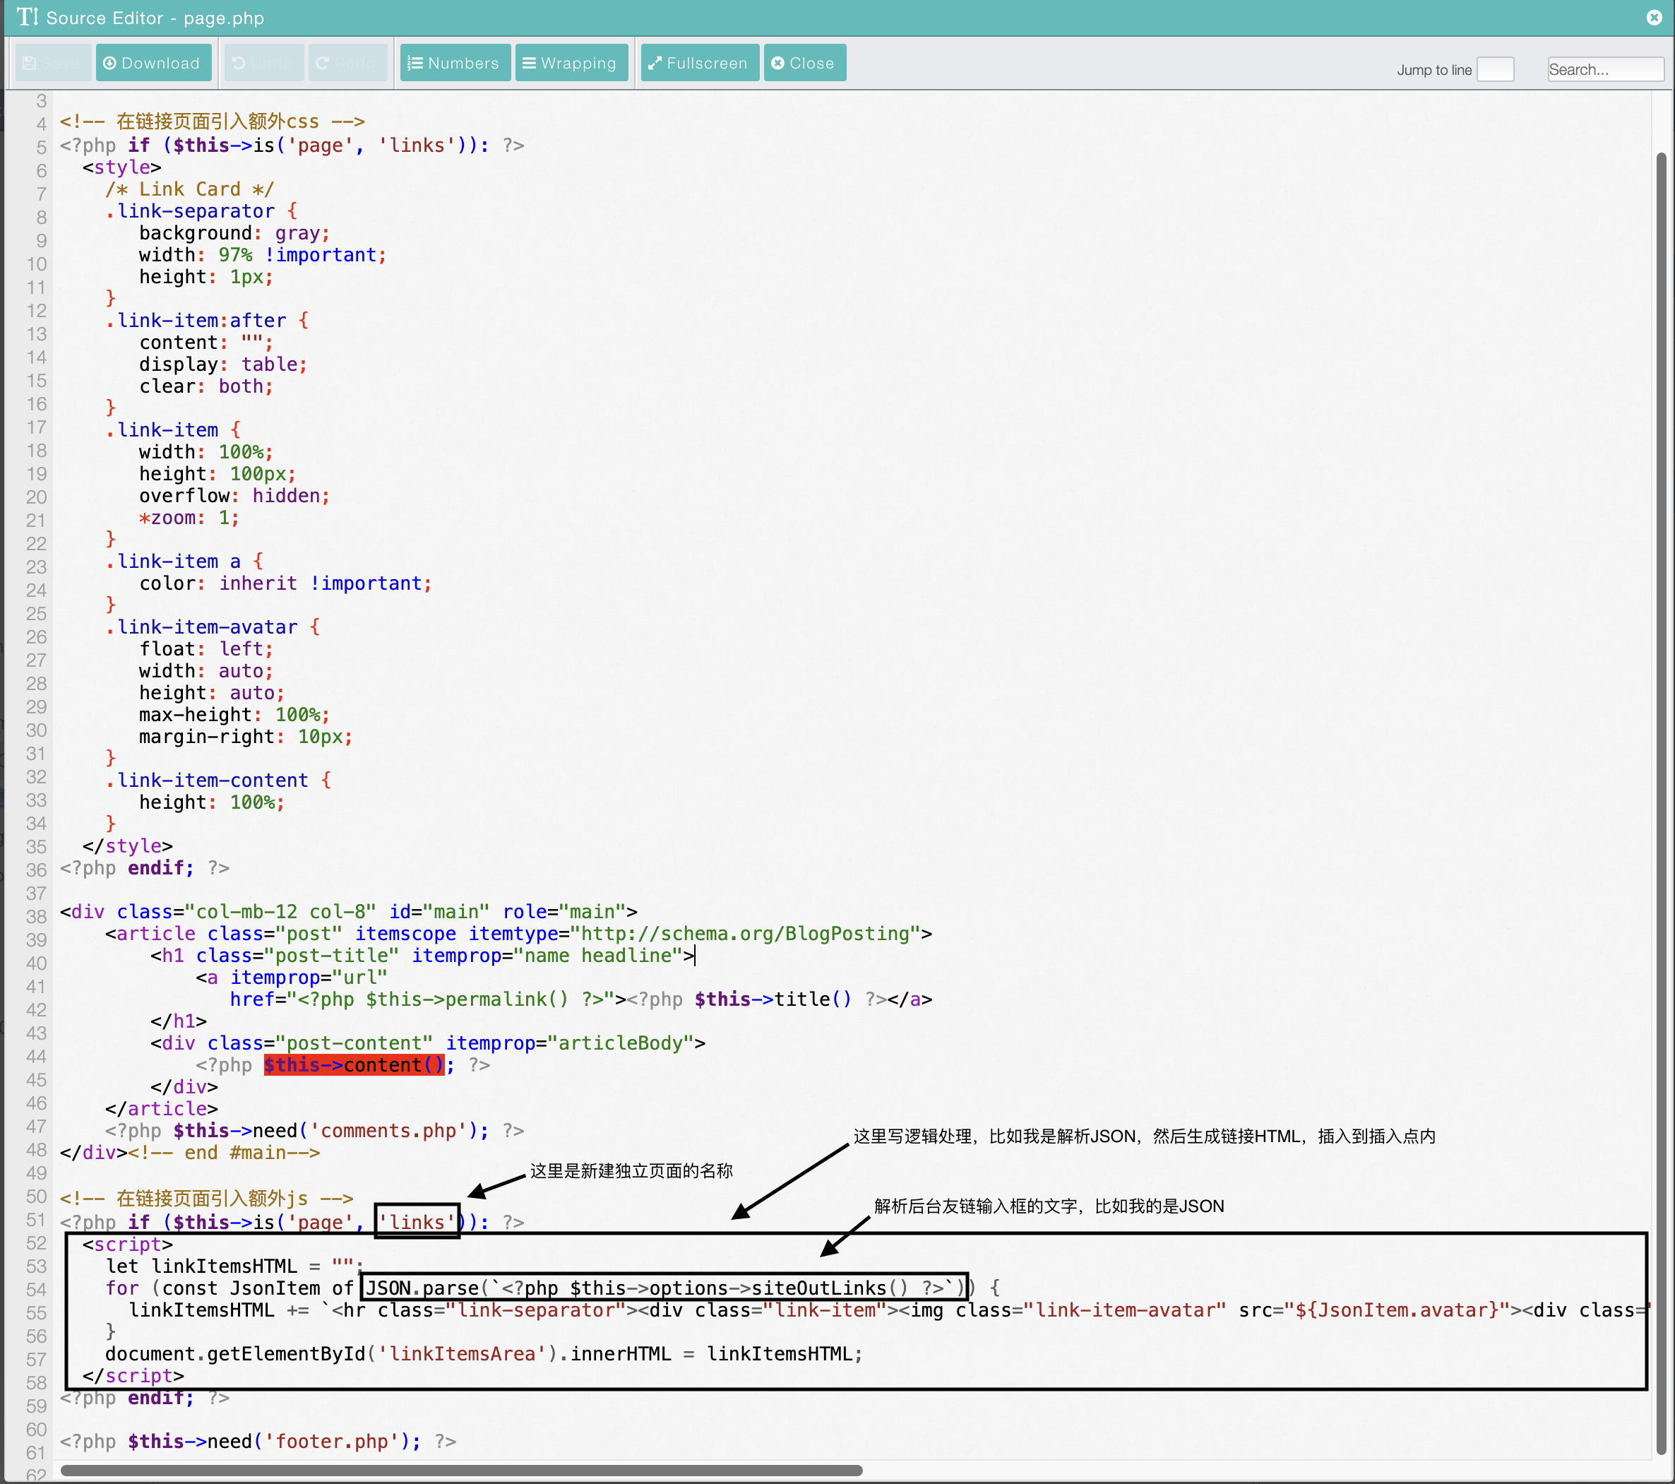Image resolution: width=1675 pixels, height=1484 pixels.
Task: Click the 'content: "";' line
Action: tap(205, 343)
